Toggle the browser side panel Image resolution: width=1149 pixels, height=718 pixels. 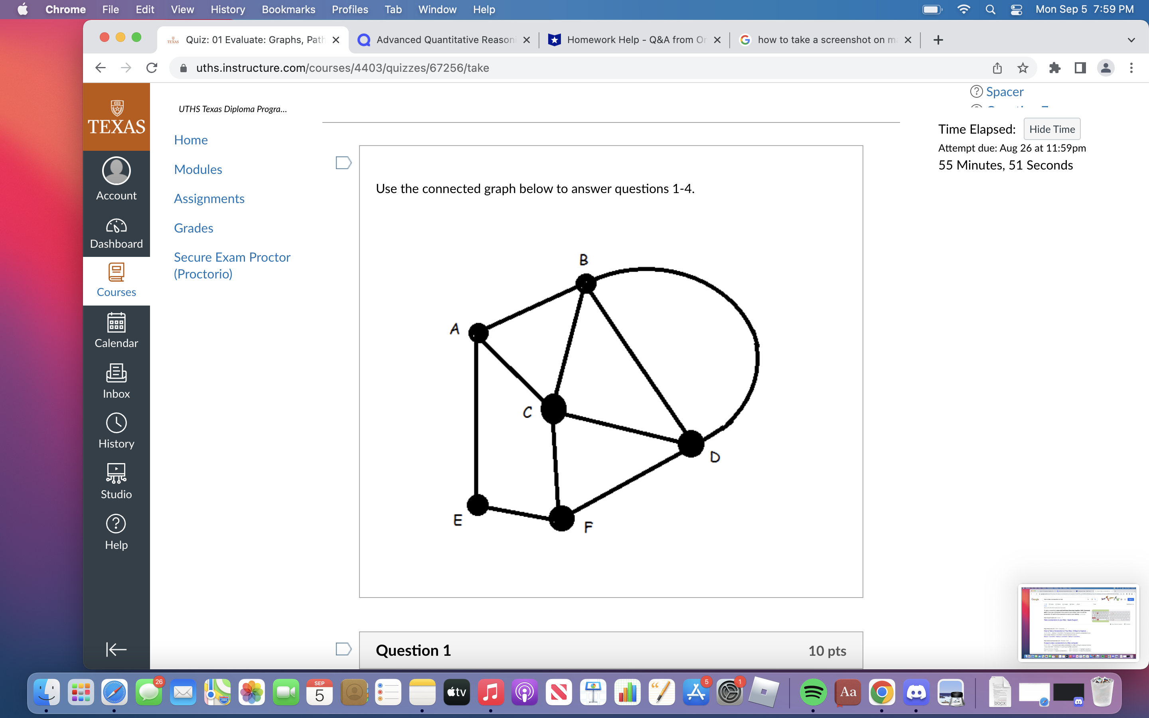(x=1080, y=68)
